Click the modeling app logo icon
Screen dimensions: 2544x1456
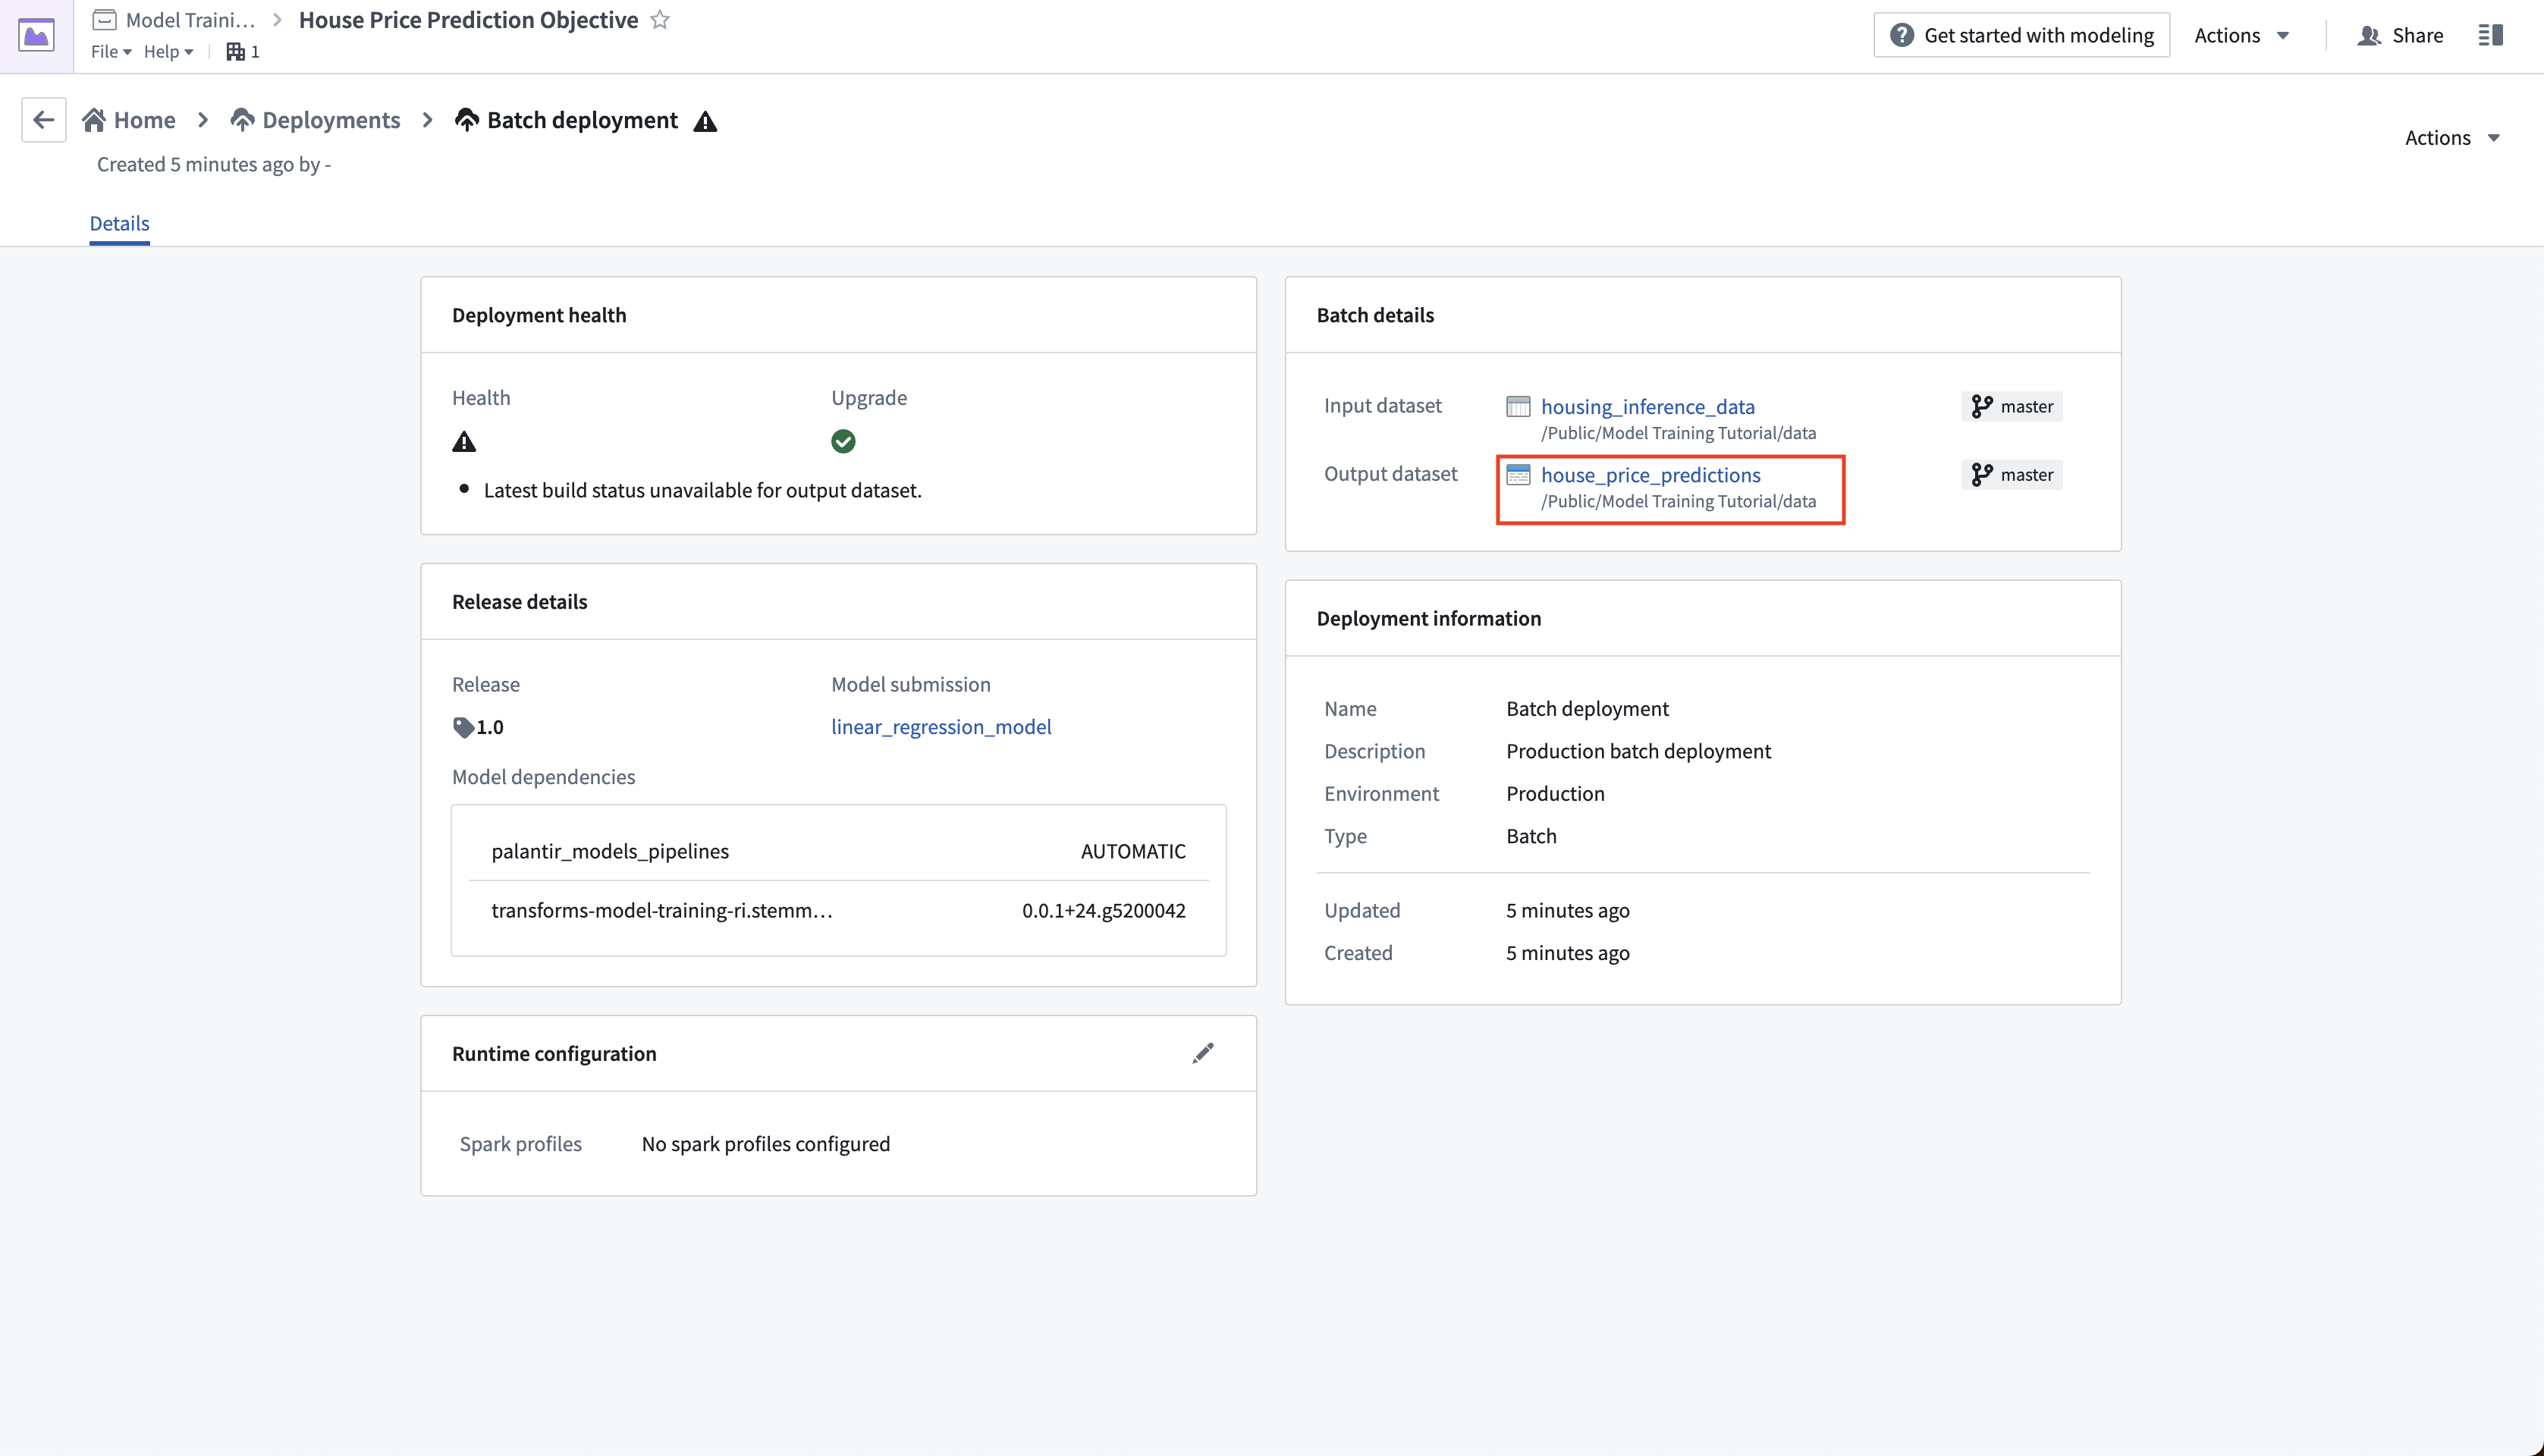coord(37,36)
